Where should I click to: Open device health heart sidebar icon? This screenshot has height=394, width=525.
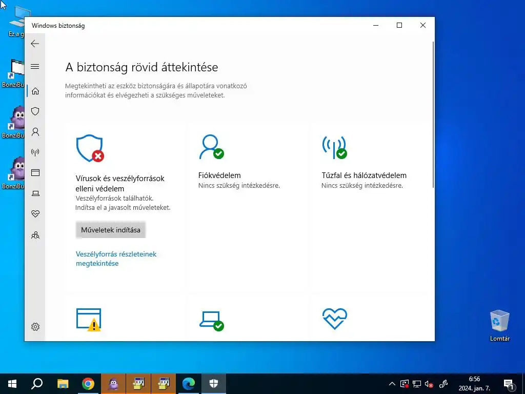tap(35, 214)
